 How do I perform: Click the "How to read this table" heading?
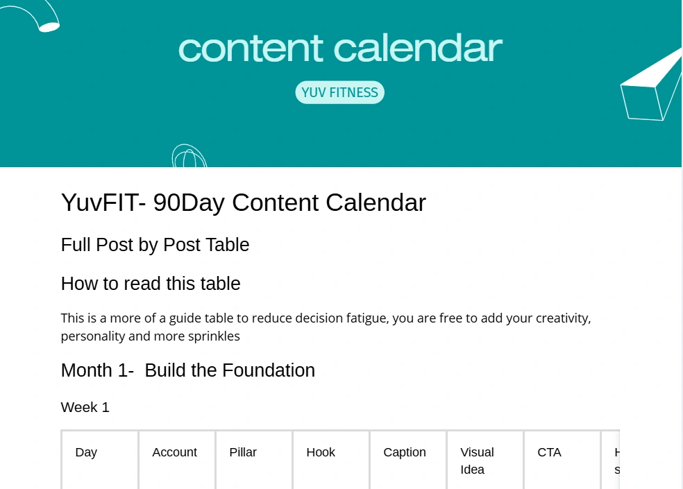[x=151, y=284]
